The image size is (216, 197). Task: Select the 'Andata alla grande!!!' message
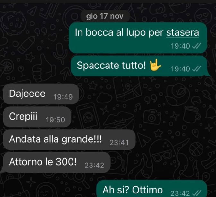click(69, 139)
